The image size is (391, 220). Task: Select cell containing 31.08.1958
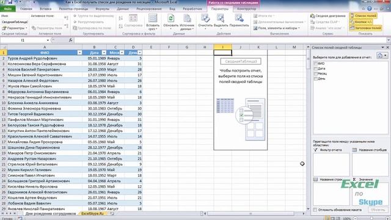coord(94,64)
